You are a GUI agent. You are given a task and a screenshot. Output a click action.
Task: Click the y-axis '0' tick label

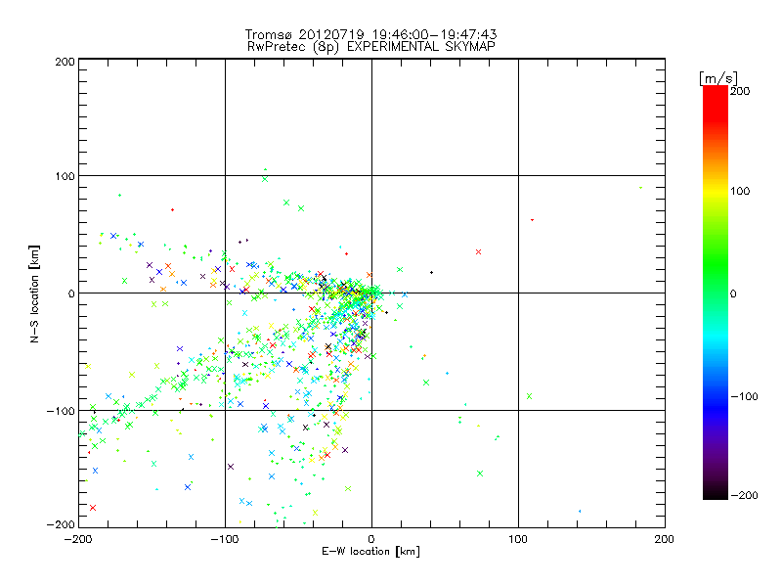71,293
